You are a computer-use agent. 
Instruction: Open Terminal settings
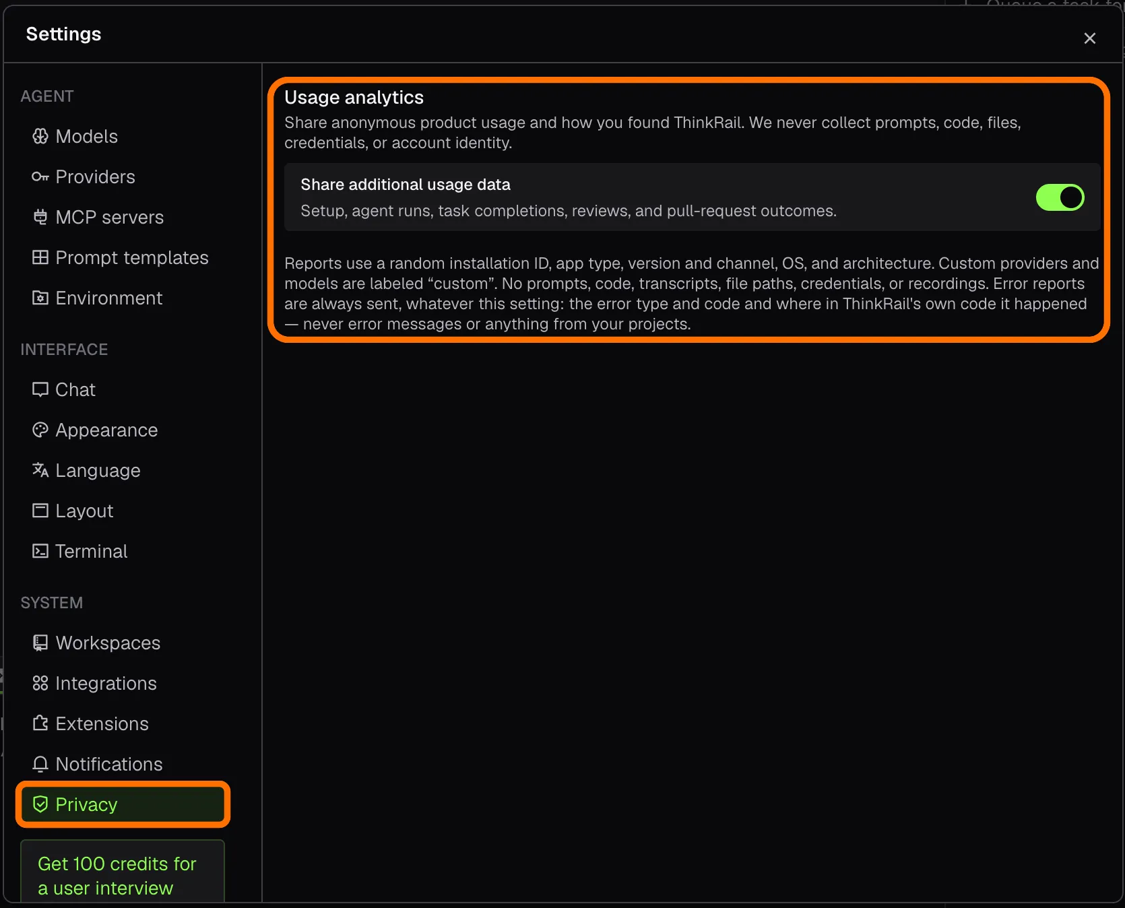point(122,551)
